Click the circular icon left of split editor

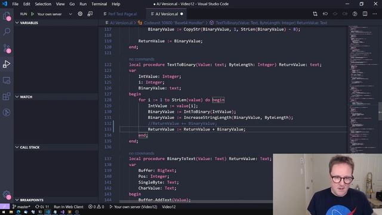pos(355,14)
